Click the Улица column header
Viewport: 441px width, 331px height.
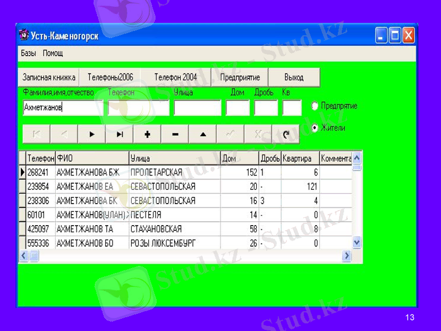[174, 159]
